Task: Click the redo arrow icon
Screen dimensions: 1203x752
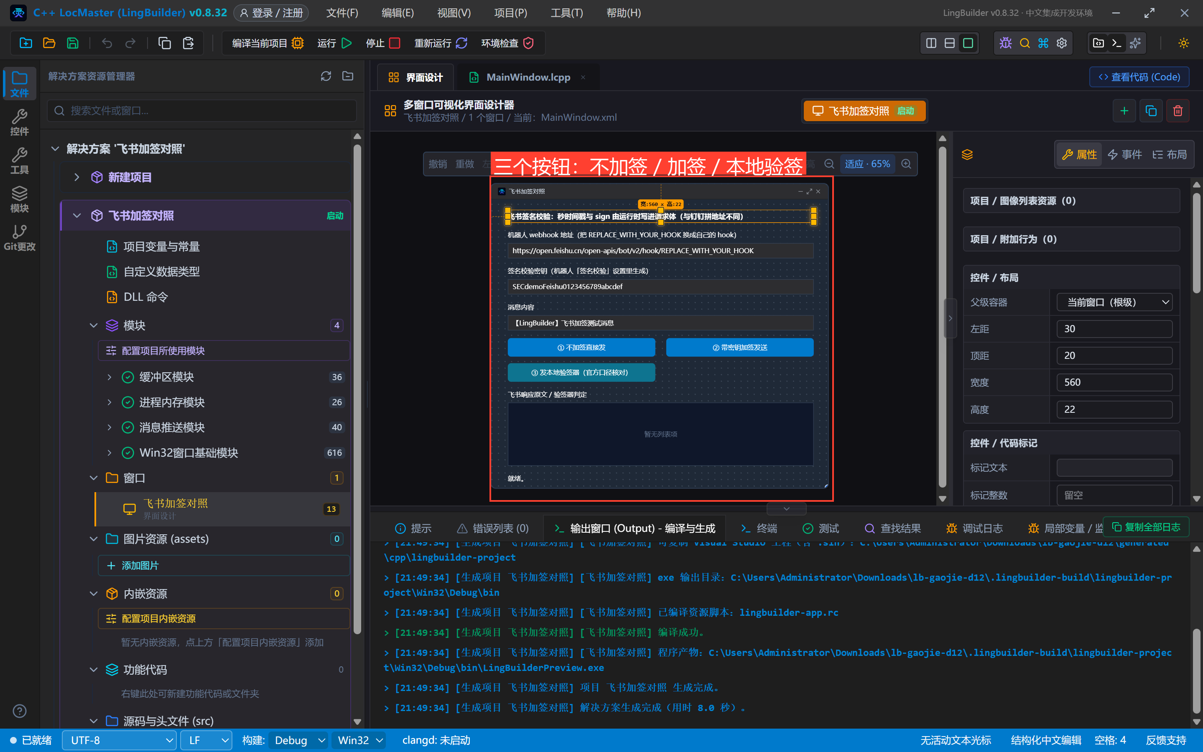Action: tap(130, 43)
